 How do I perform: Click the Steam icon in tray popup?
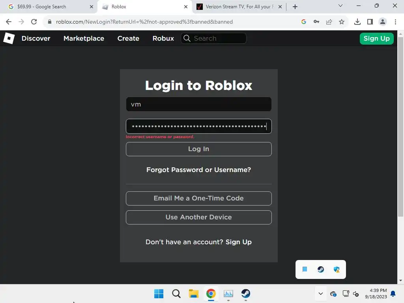click(x=320, y=269)
